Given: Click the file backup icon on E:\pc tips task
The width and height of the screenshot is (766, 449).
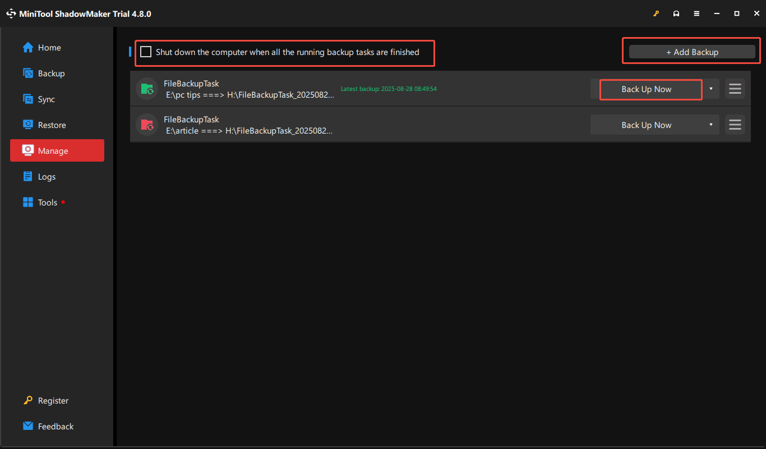Looking at the screenshot, I should (x=146, y=88).
